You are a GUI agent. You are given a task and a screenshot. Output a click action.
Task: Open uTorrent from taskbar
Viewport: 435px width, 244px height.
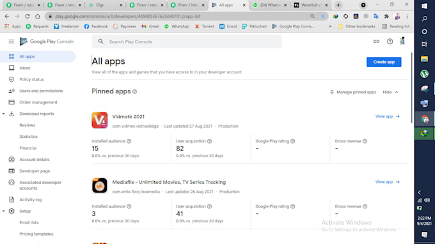click(x=425, y=73)
